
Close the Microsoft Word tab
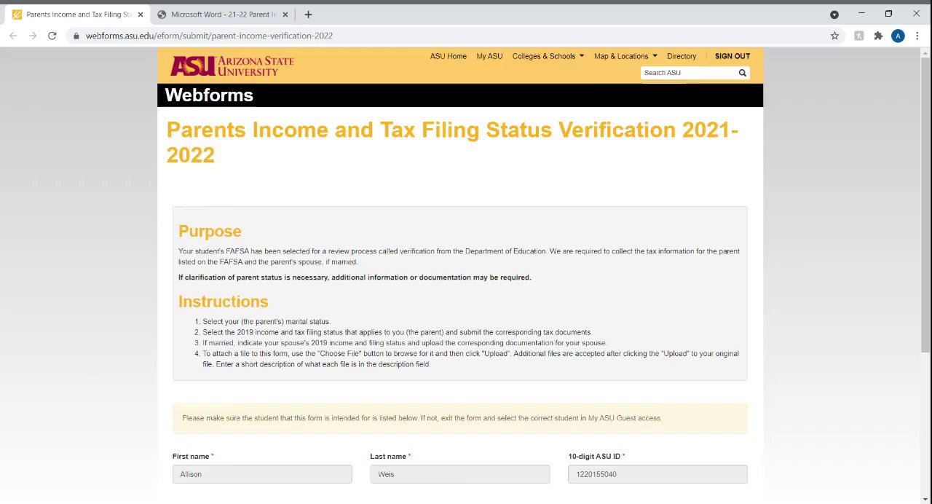click(285, 15)
